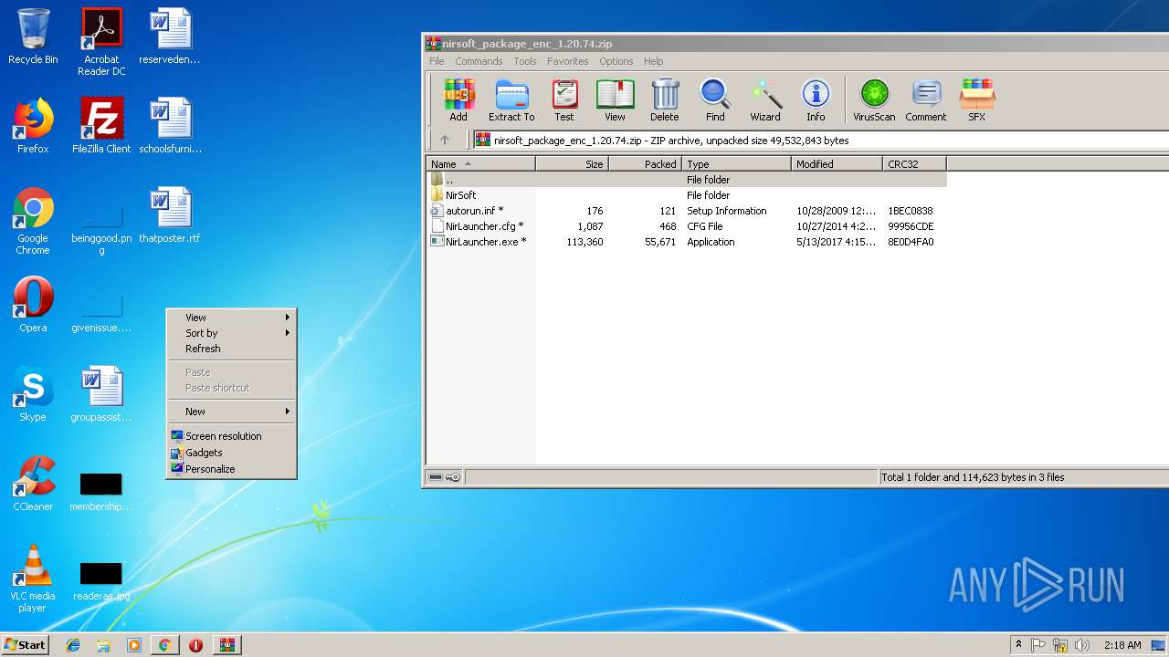Select the groupassist document icon
Image resolution: width=1169 pixels, height=657 pixels.
pyautogui.click(x=101, y=394)
